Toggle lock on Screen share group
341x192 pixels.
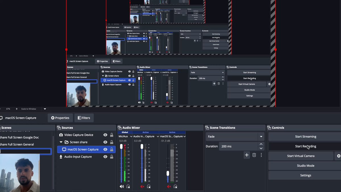pos(112,142)
